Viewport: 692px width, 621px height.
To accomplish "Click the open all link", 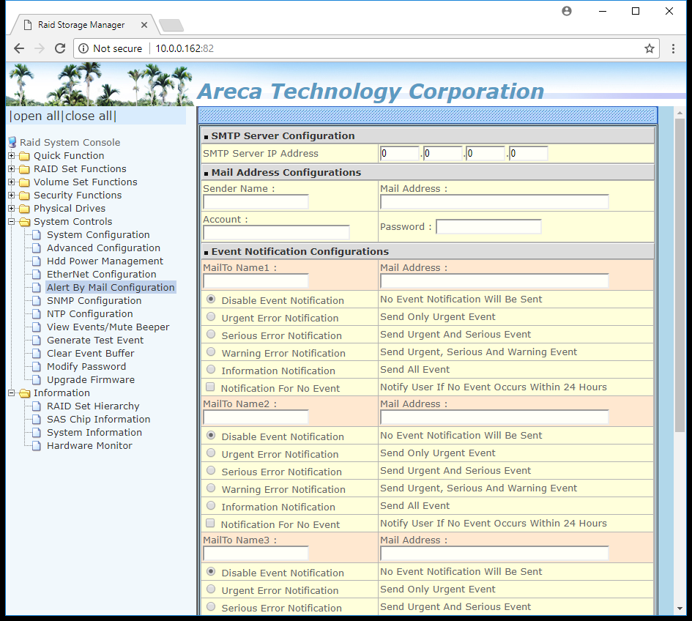I will pyautogui.click(x=36, y=116).
